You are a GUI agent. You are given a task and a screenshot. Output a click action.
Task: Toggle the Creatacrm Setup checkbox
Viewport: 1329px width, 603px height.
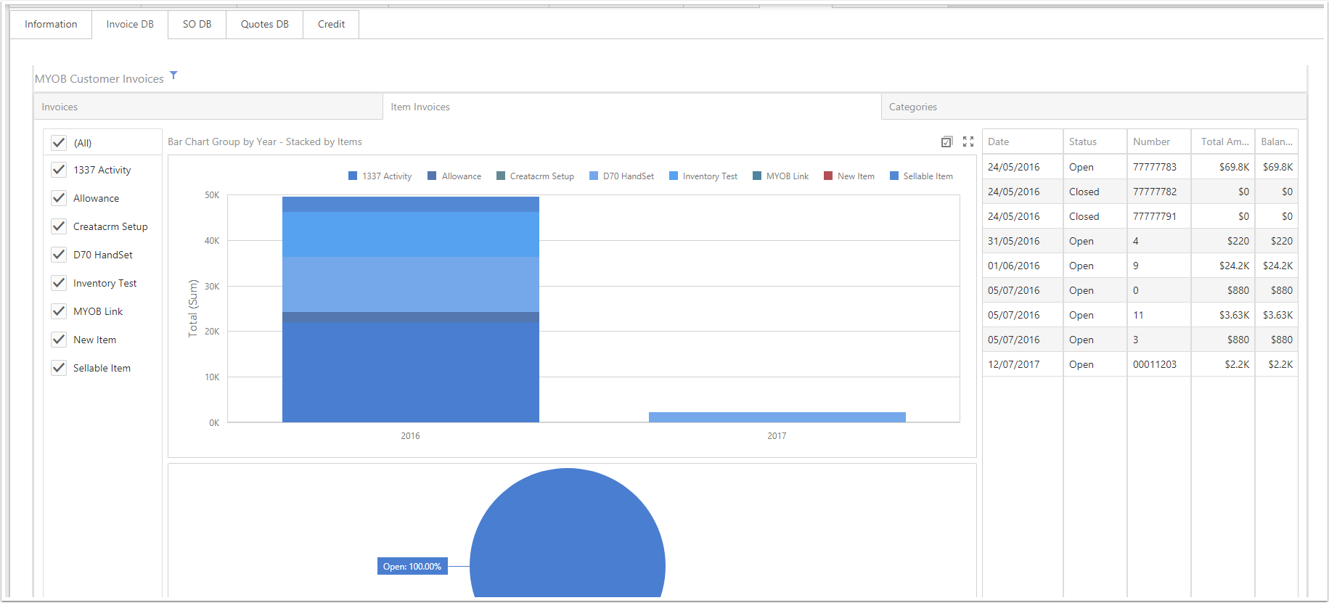[x=59, y=226]
